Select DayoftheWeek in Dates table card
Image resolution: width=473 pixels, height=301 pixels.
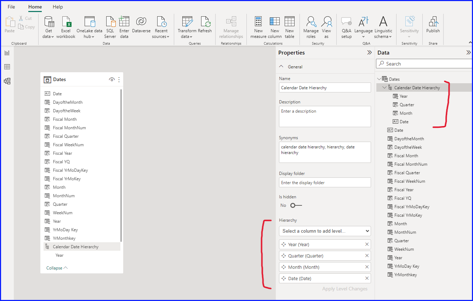click(67, 111)
